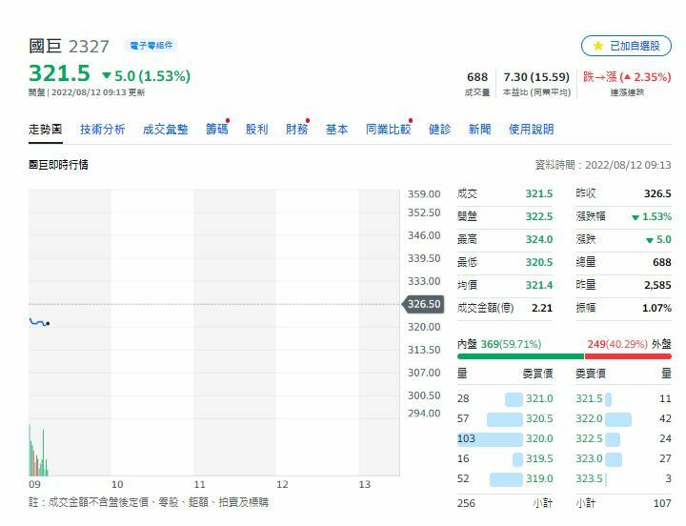Click the 最高 value 324.0

tap(539, 239)
